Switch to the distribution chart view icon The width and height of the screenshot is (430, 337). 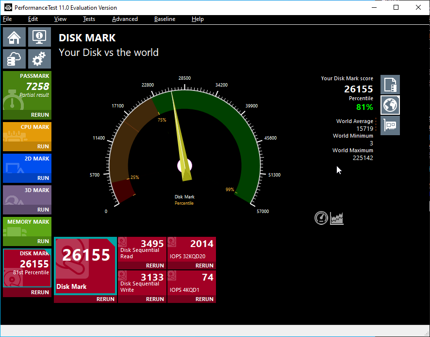point(337,218)
